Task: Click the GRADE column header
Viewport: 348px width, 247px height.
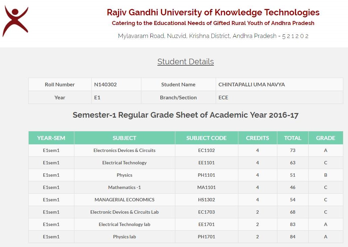Action: click(x=325, y=138)
